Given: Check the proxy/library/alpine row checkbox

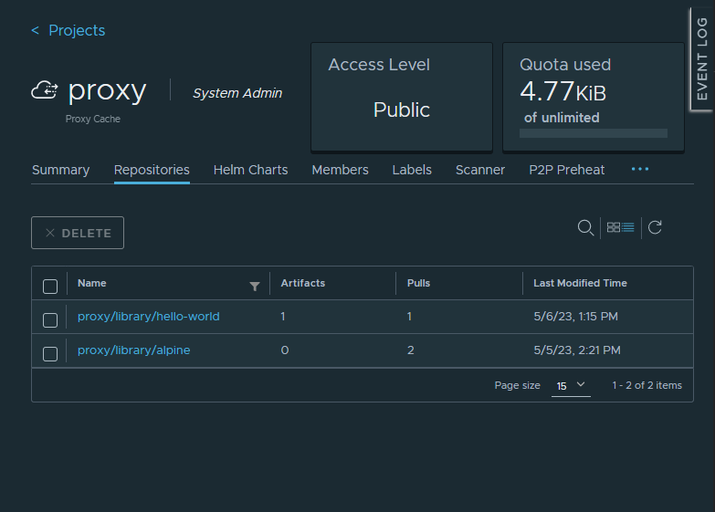Looking at the screenshot, I should (x=50, y=353).
